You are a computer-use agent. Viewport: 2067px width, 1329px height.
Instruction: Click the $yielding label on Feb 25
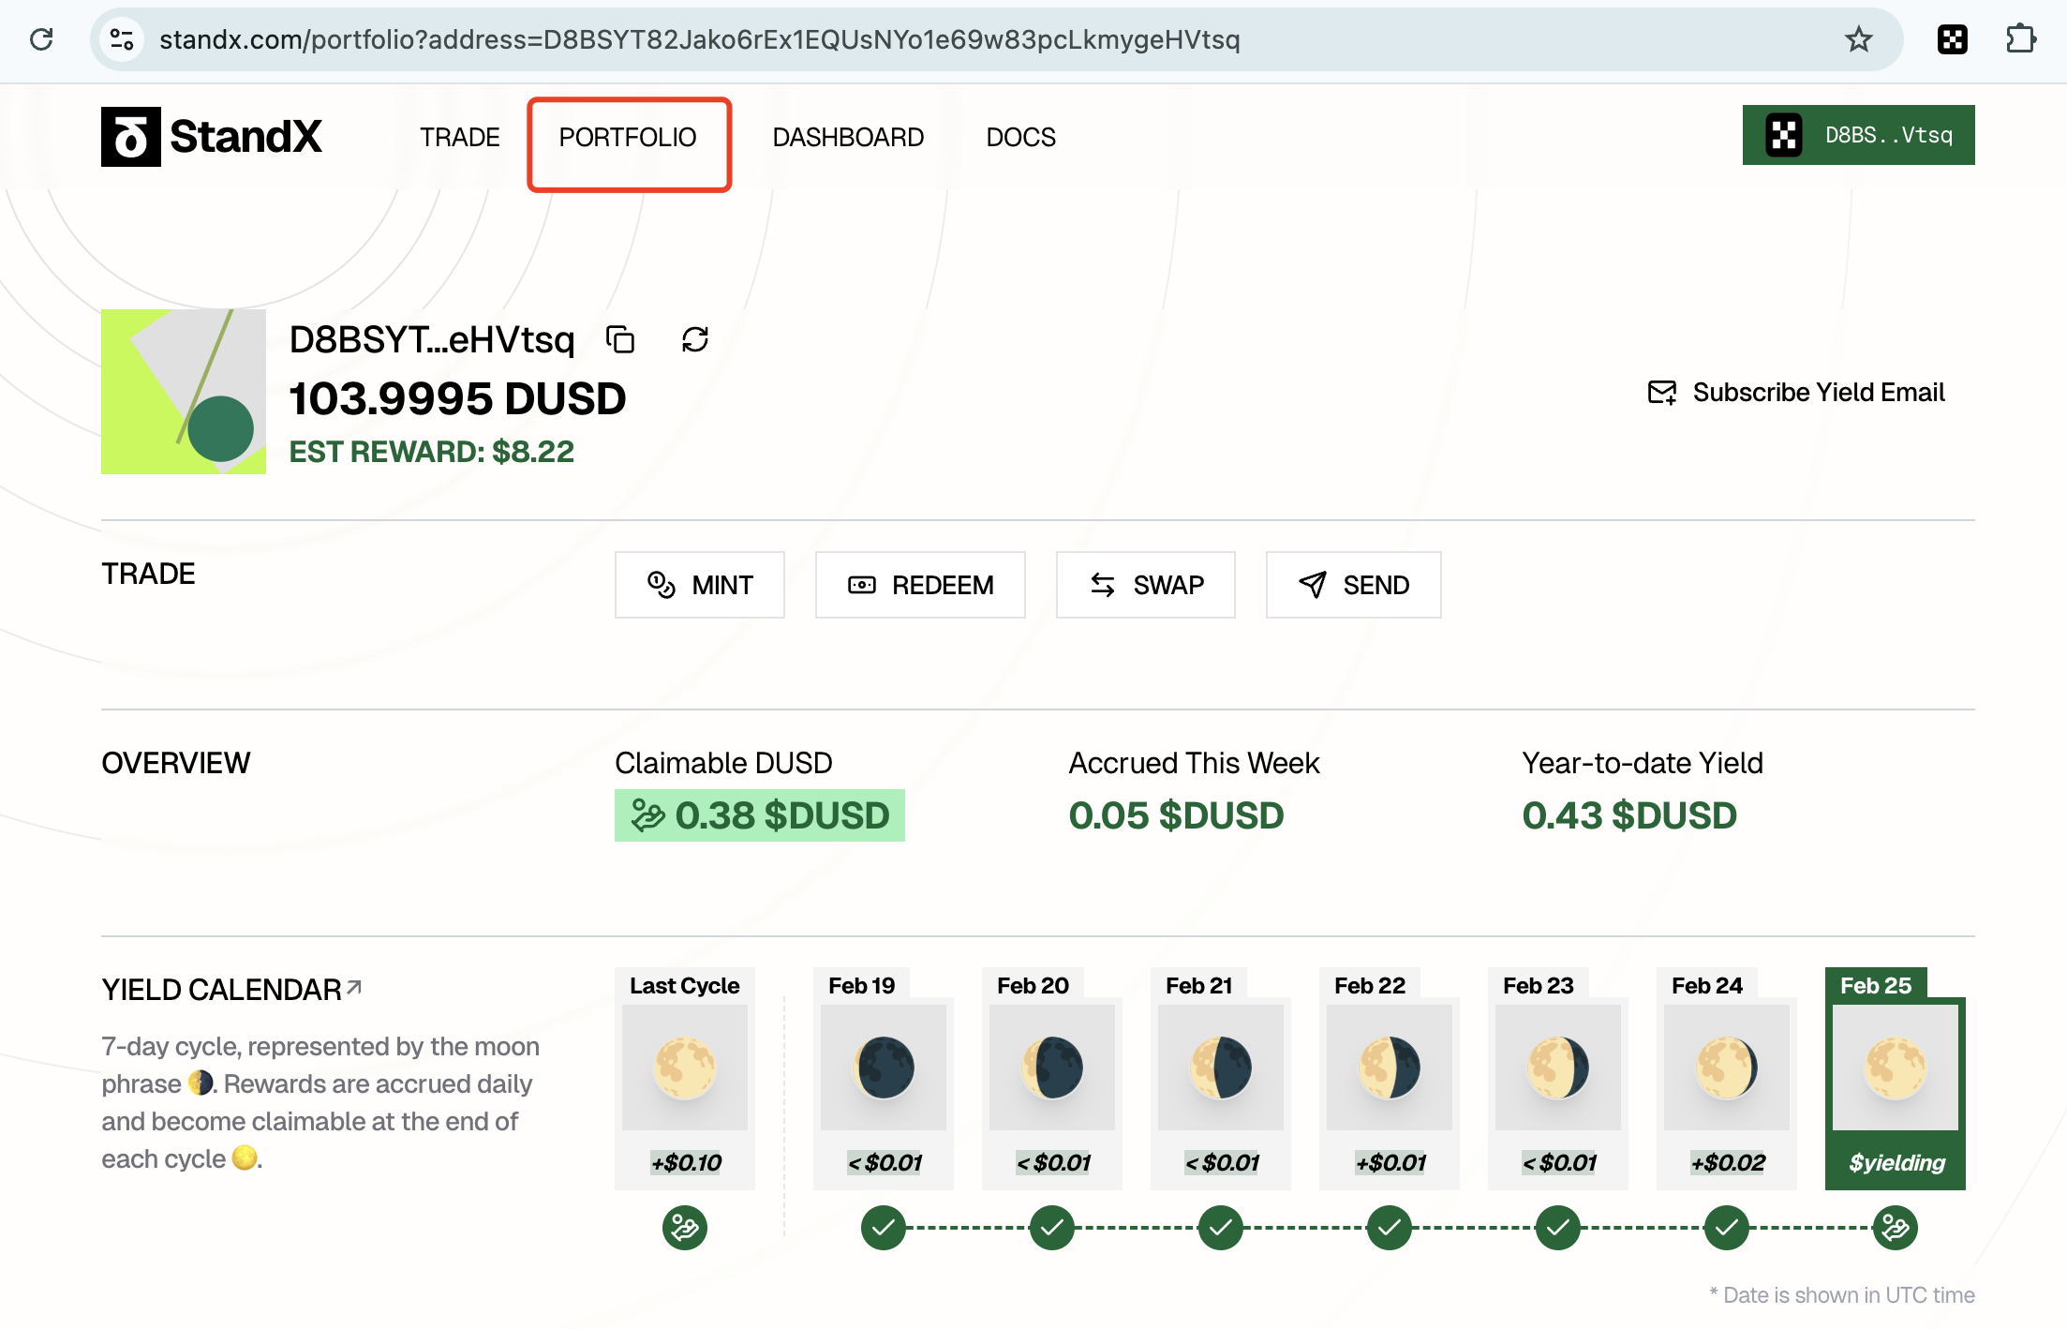click(1897, 1163)
